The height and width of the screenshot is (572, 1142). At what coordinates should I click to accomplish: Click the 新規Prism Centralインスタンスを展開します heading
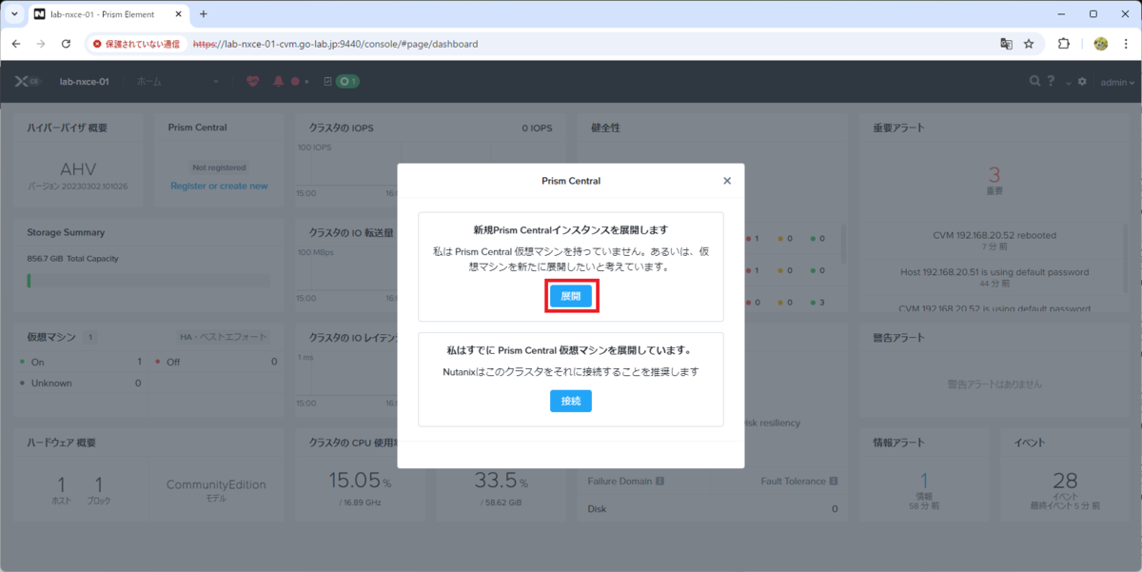[571, 230]
